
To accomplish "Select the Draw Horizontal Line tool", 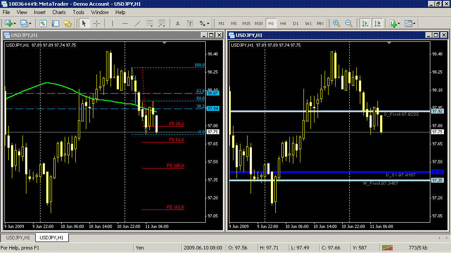I will [125, 23].
